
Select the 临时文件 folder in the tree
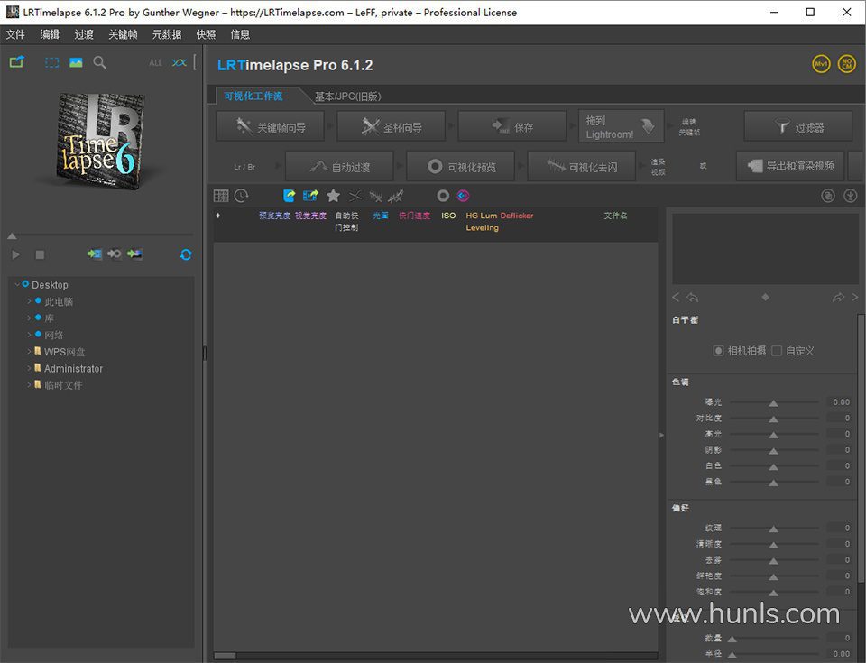[x=63, y=385]
